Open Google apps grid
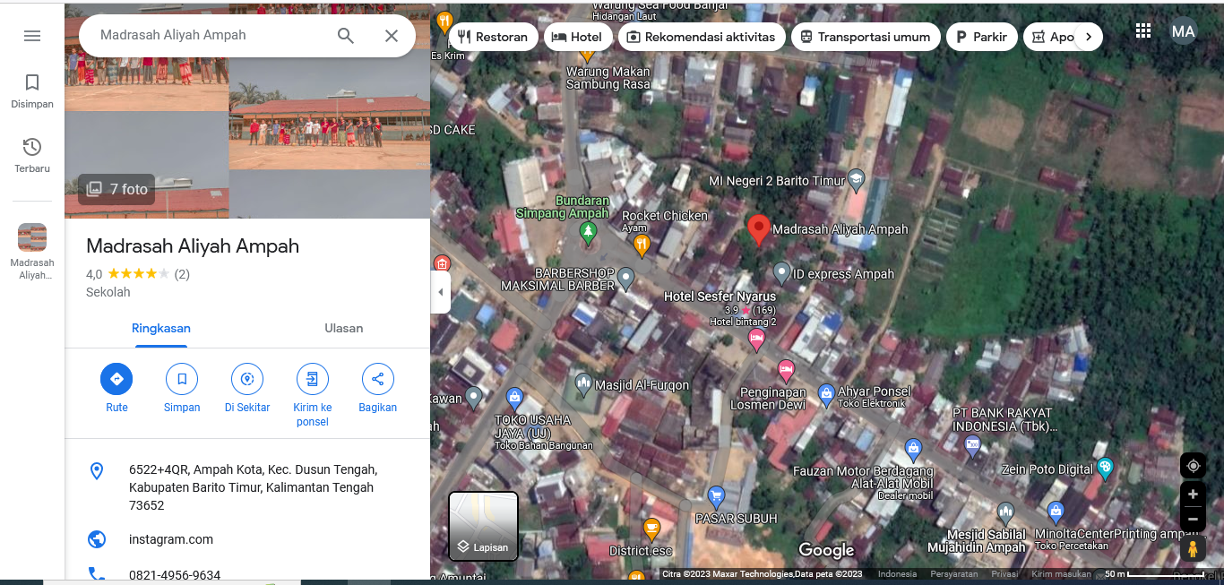Screen dimensions: 1224x585 tap(1143, 30)
